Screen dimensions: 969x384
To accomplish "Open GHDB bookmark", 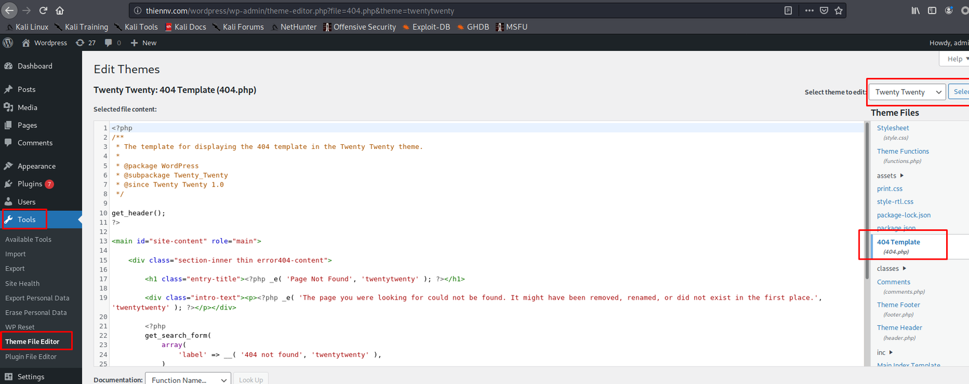I will tap(473, 27).
